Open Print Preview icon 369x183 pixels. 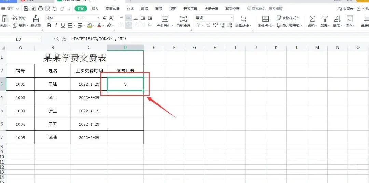click(47, 9)
